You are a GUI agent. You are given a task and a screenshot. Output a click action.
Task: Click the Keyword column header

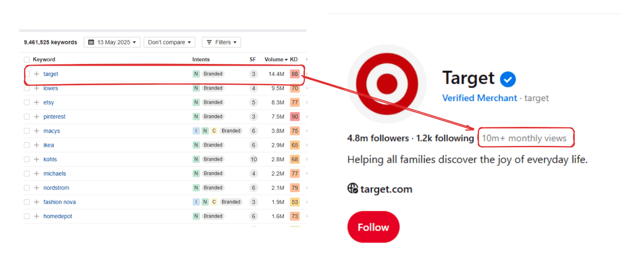point(44,59)
